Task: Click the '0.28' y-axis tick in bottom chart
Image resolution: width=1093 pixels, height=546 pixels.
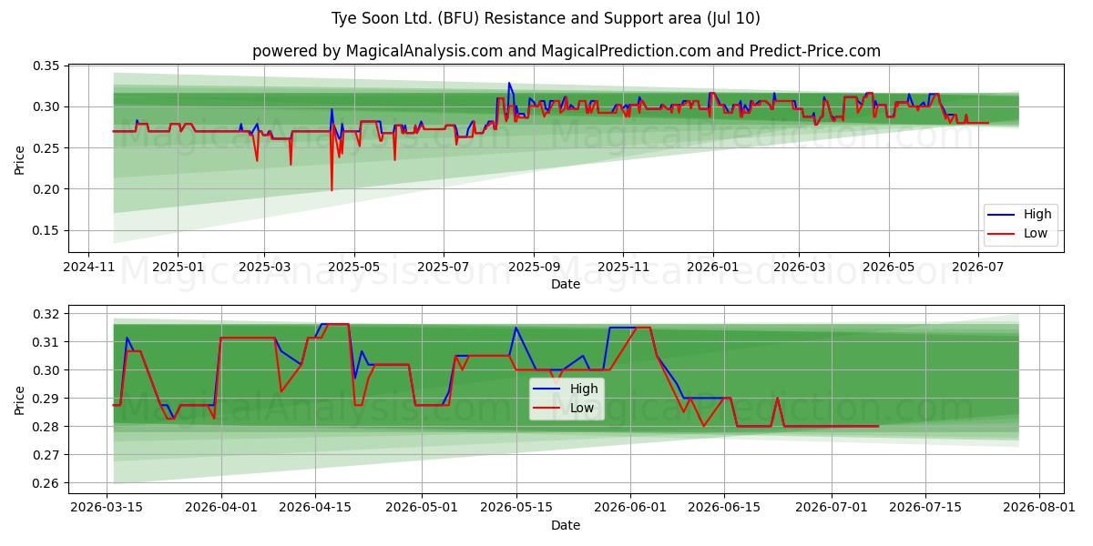Action: point(46,427)
